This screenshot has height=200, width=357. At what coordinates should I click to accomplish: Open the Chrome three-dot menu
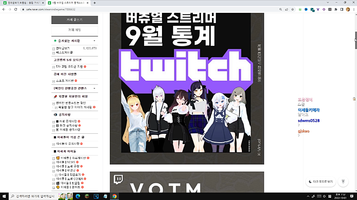pyautogui.click(x=354, y=9)
